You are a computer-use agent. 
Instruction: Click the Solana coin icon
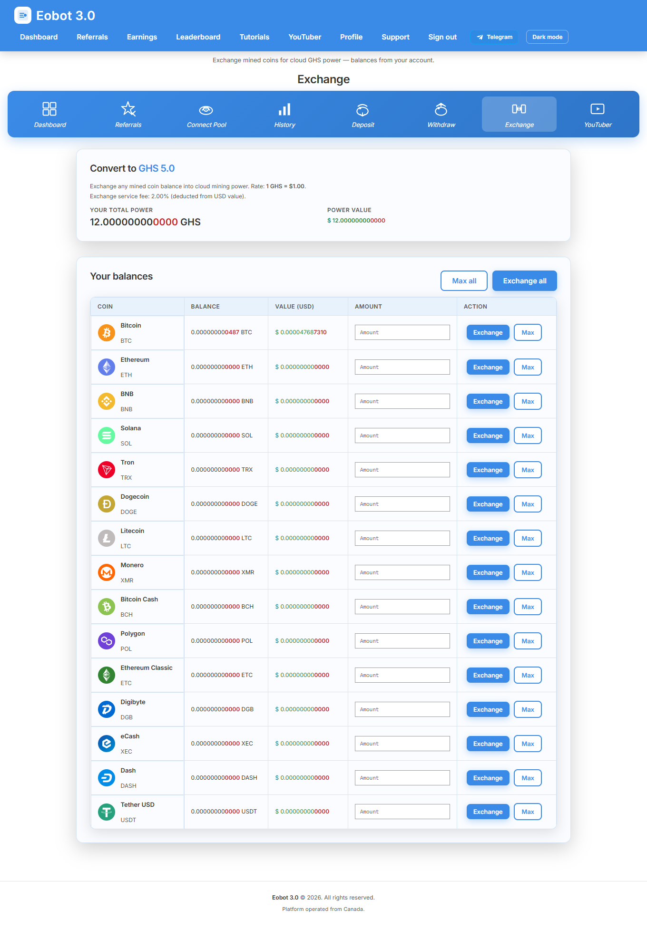(x=107, y=435)
